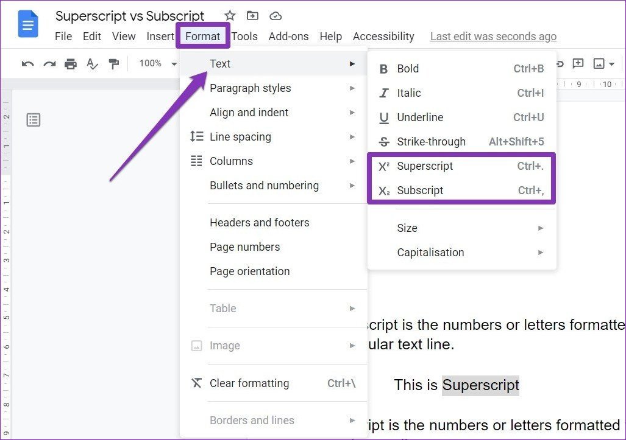Open the image options dropdown arrow
The height and width of the screenshot is (440, 626).
(611, 64)
